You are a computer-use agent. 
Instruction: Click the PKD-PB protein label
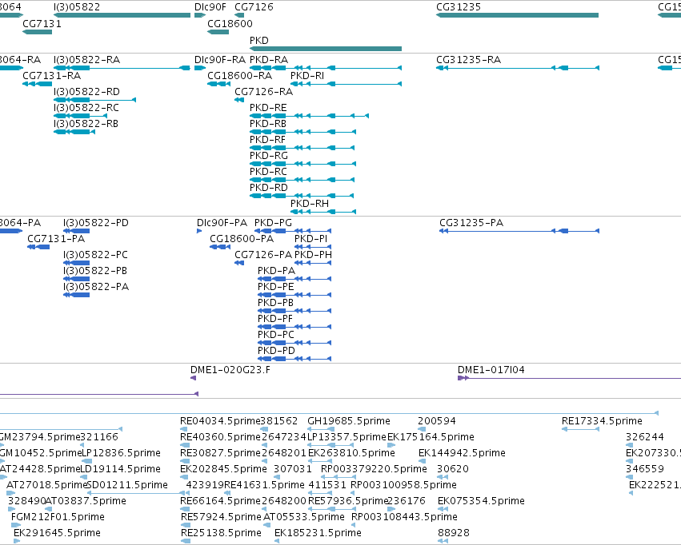click(275, 303)
